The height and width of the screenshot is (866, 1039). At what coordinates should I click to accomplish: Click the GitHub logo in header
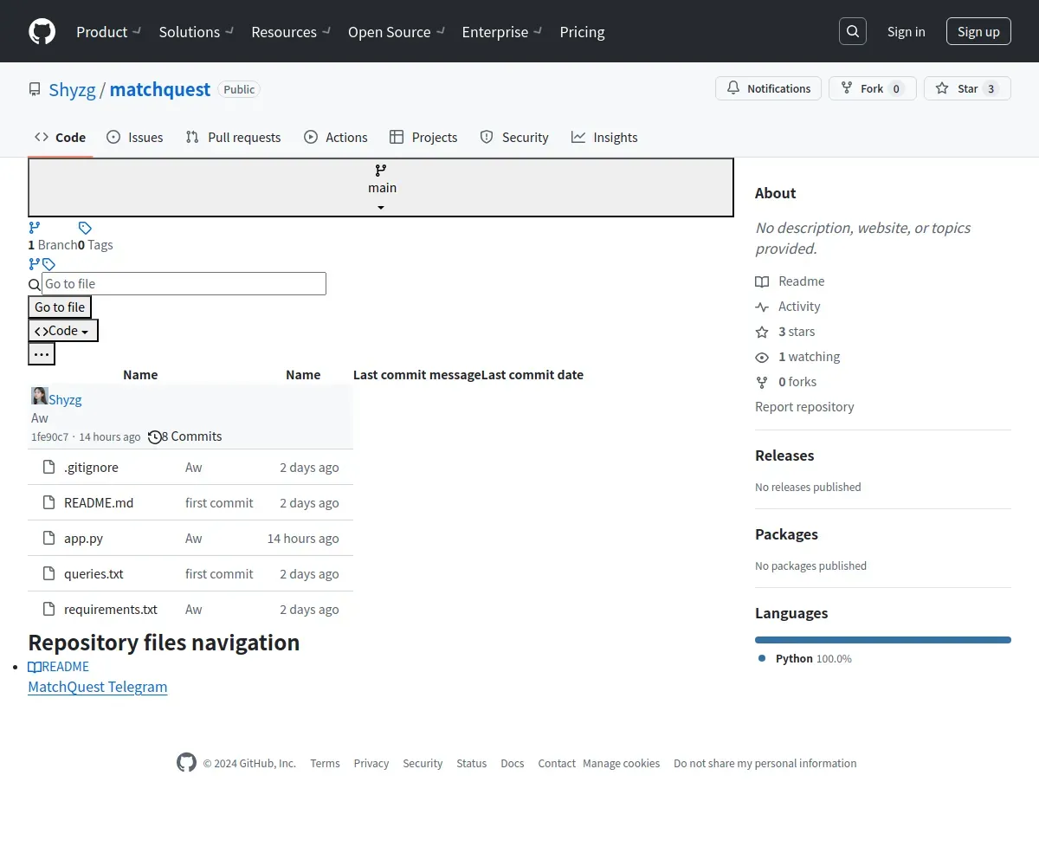click(42, 31)
